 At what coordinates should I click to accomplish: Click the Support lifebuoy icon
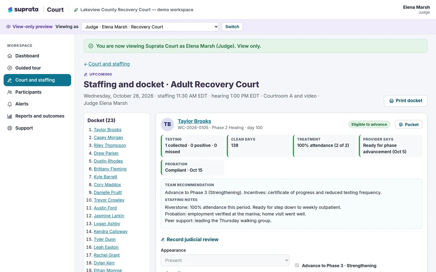point(10,128)
